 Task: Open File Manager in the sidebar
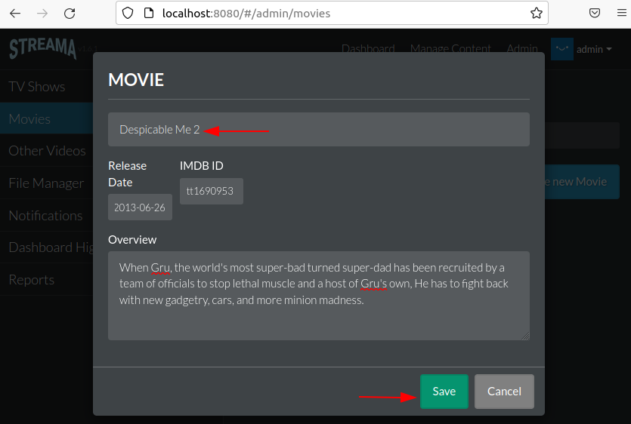[x=46, y=183]
